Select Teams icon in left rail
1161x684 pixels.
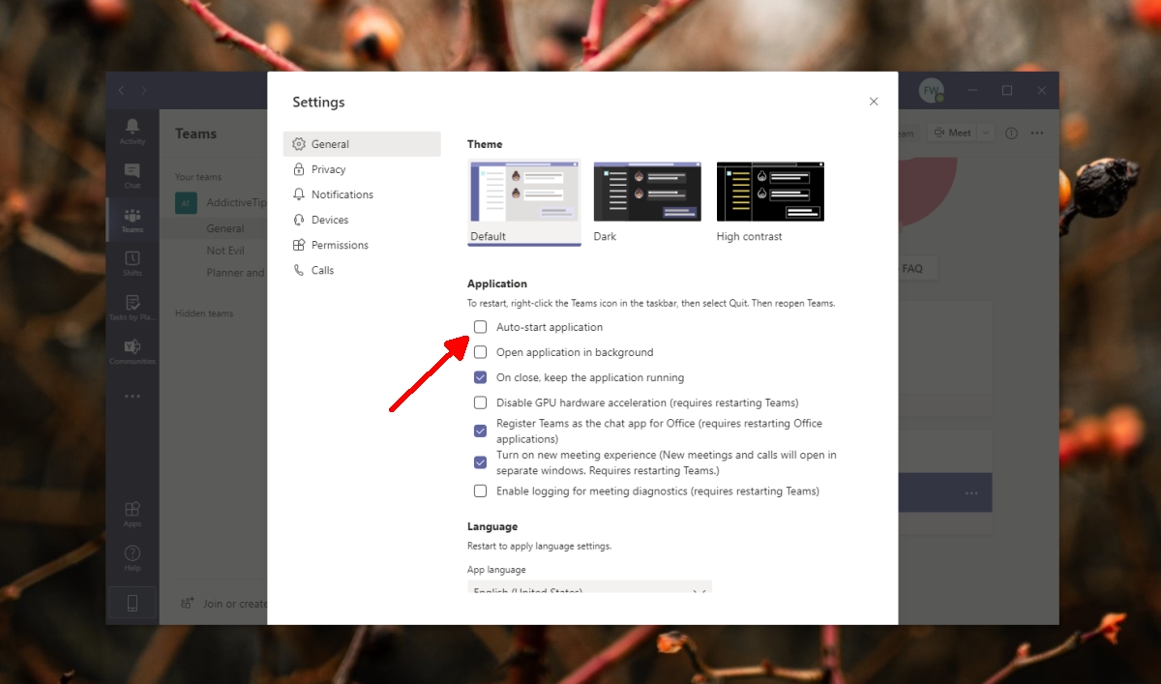click(133, 220)
